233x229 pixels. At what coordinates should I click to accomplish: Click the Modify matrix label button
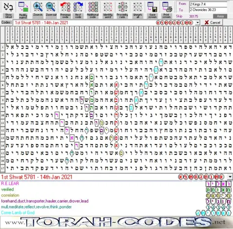[x=23, y=16]
